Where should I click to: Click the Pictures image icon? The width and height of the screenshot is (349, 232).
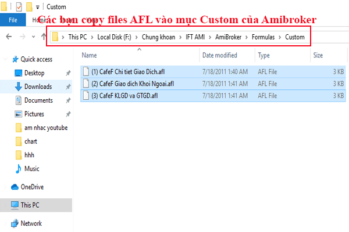18,114
